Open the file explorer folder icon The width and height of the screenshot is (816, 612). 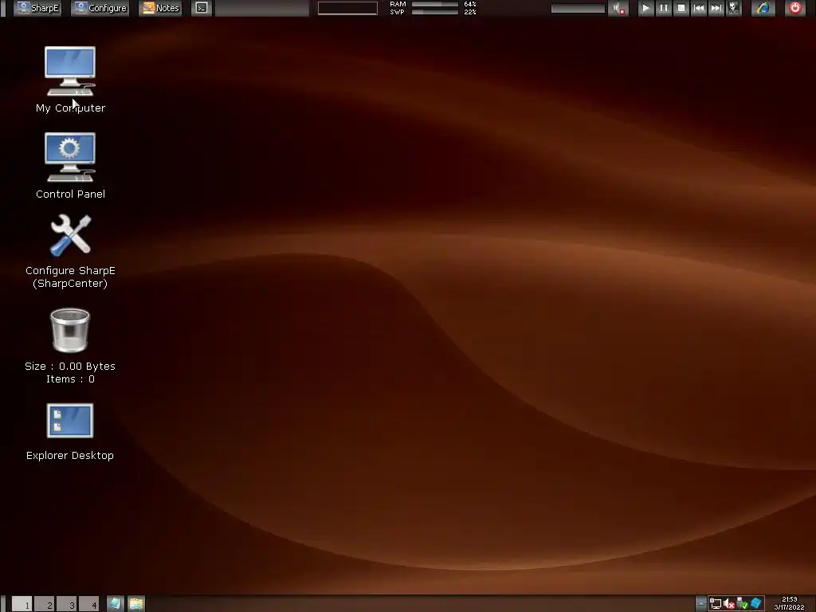click(x=135, y=604)
